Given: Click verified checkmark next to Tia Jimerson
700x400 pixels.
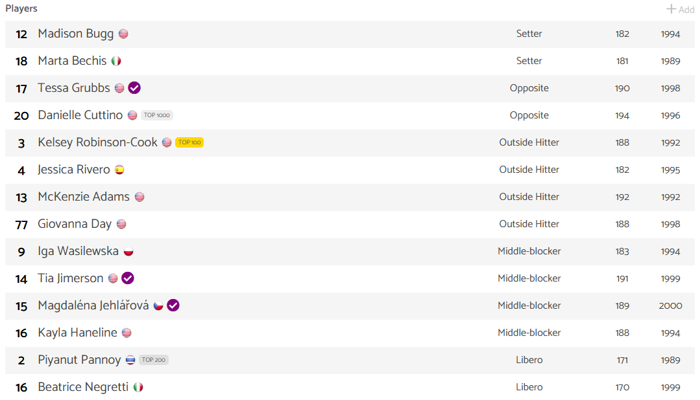Looking at the screenshot, I should pos(128,278).
